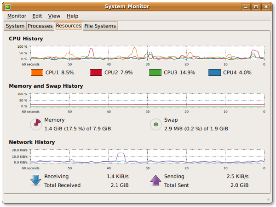The width and height of the screenshot is (276, 207).
Task: Switch to the File Systems tab
Action: pyautogui.click(x=100, y=26)
